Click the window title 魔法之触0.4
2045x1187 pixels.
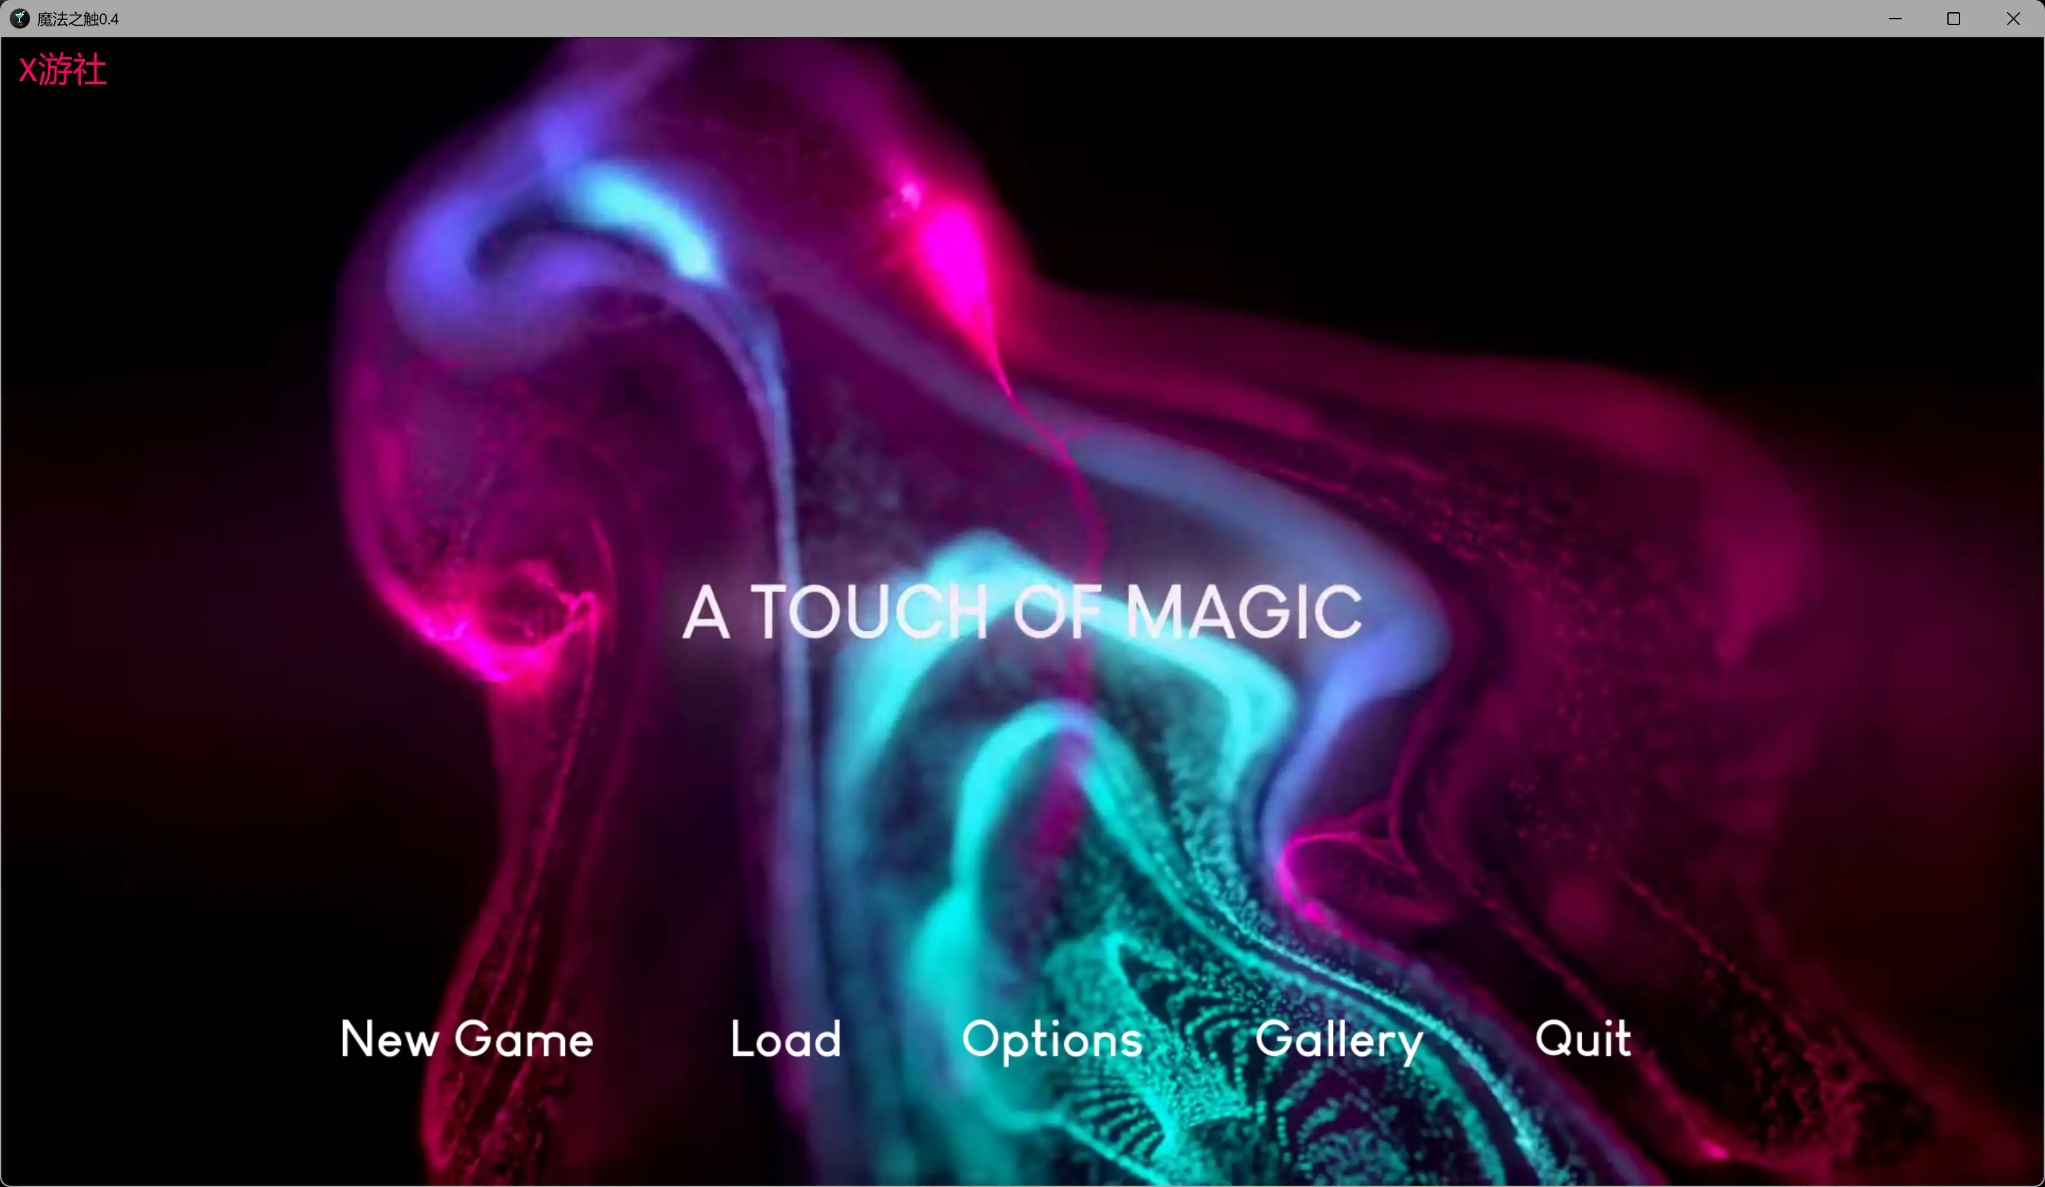[x=78, y=19]
